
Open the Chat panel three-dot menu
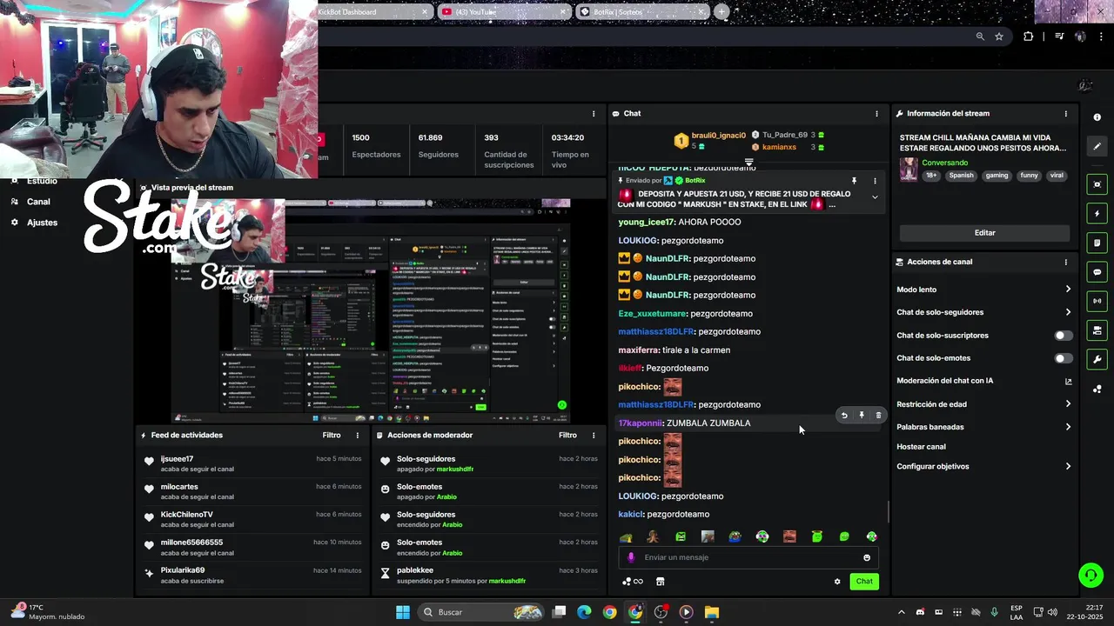pos(876,114)
